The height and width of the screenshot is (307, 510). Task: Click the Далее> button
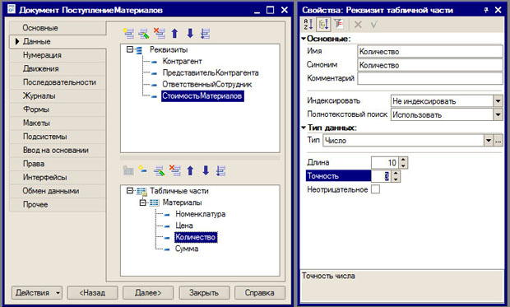[x=148, y=293]
